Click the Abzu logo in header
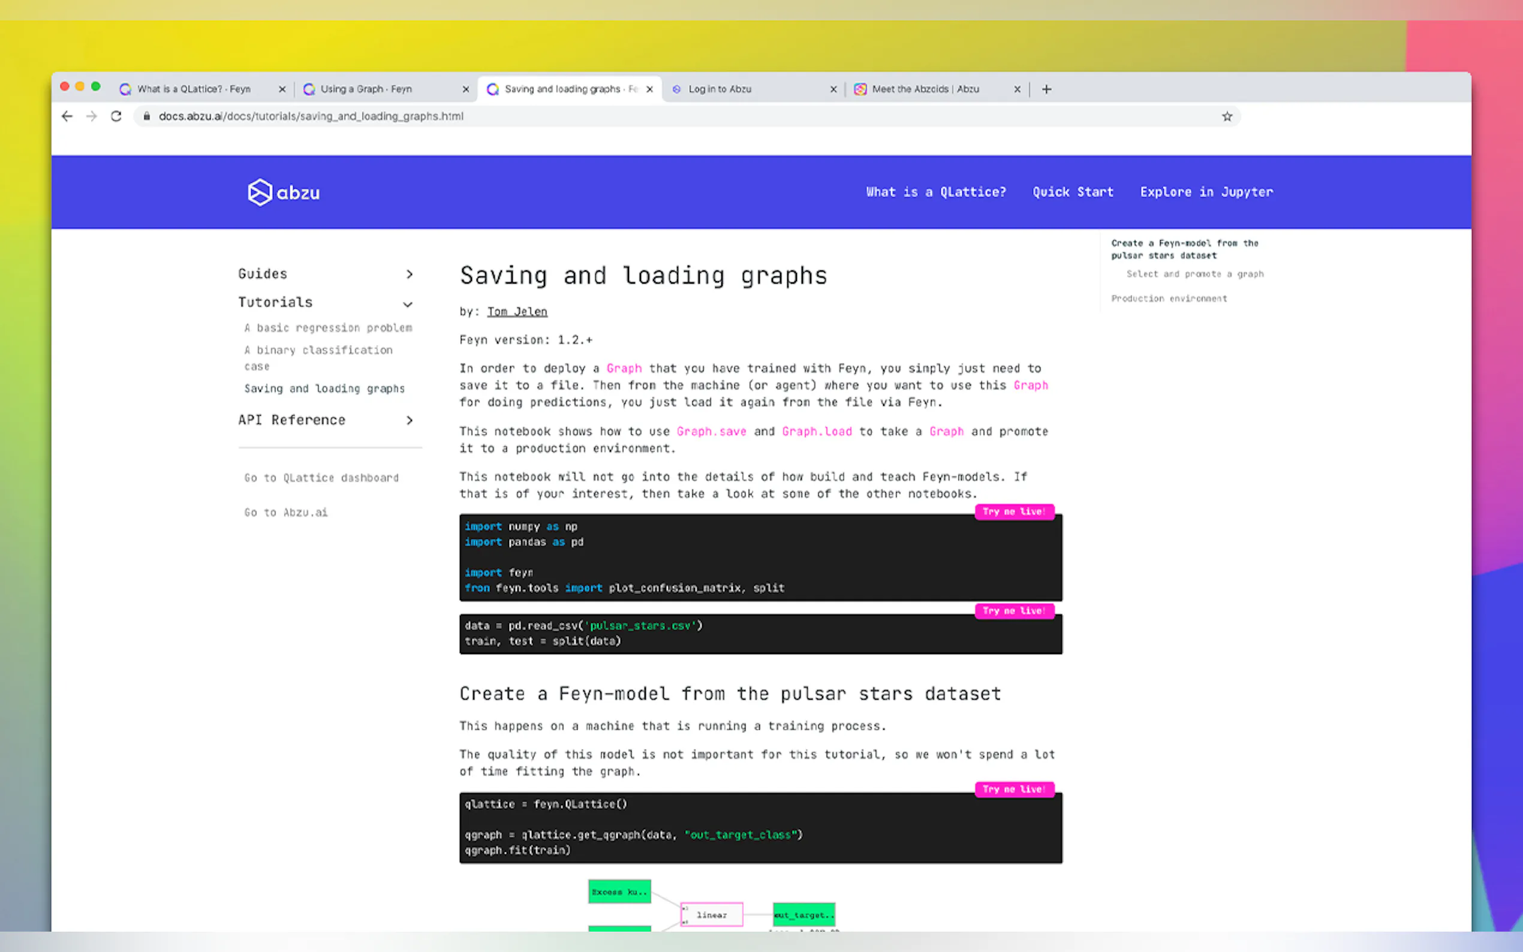The height and width of the screenshot is (952, 1523). point(284,192)
